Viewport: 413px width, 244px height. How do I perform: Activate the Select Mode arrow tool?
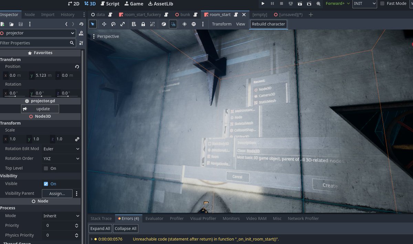pos(93,24)
